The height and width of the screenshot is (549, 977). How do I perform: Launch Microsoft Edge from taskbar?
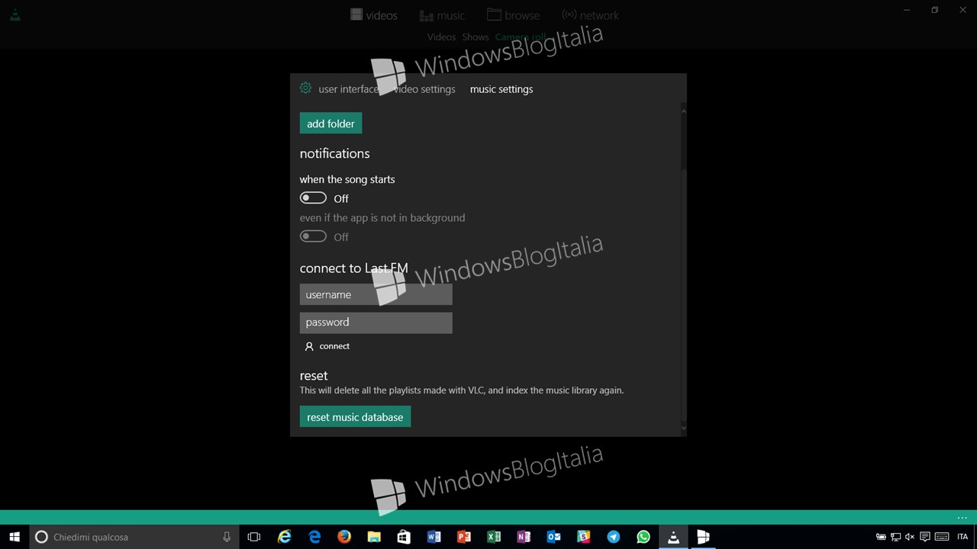coord(314,537)
